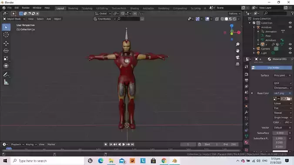Open the Scene properties tab
Image resolution: width=294 pixels, height=165 pixels.
pos(246,92)
